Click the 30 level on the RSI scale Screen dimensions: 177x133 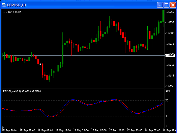[x=167, y=116]
